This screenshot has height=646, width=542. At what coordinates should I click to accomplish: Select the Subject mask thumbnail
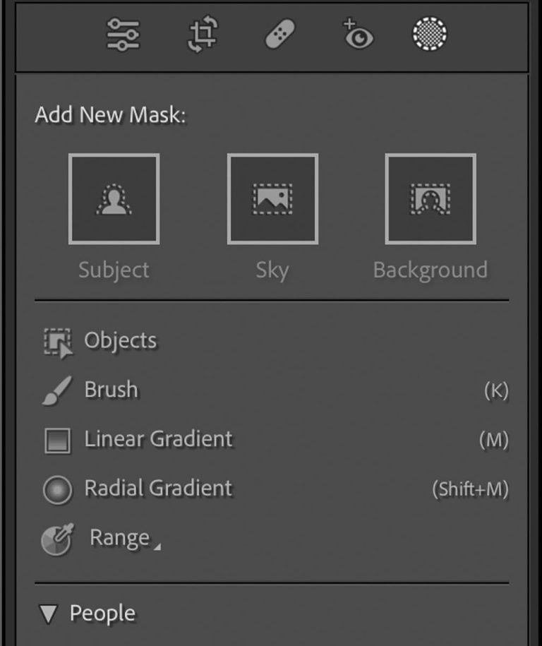coord(114,198)
